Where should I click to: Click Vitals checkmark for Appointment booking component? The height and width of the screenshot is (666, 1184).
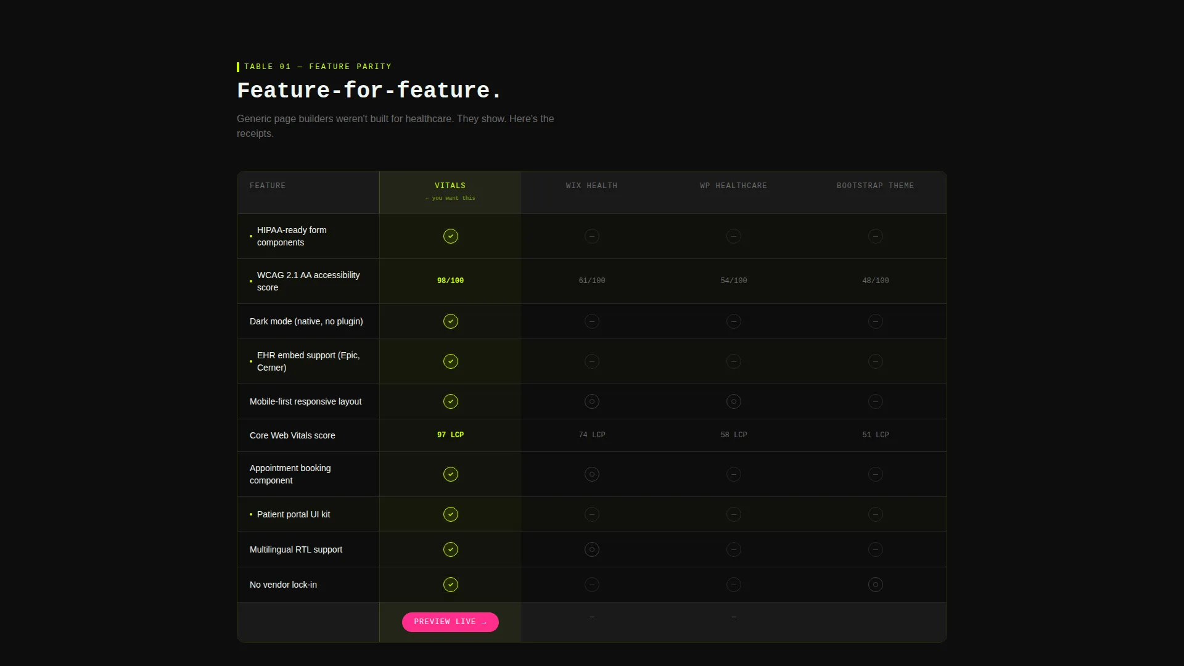coord(451,474)
